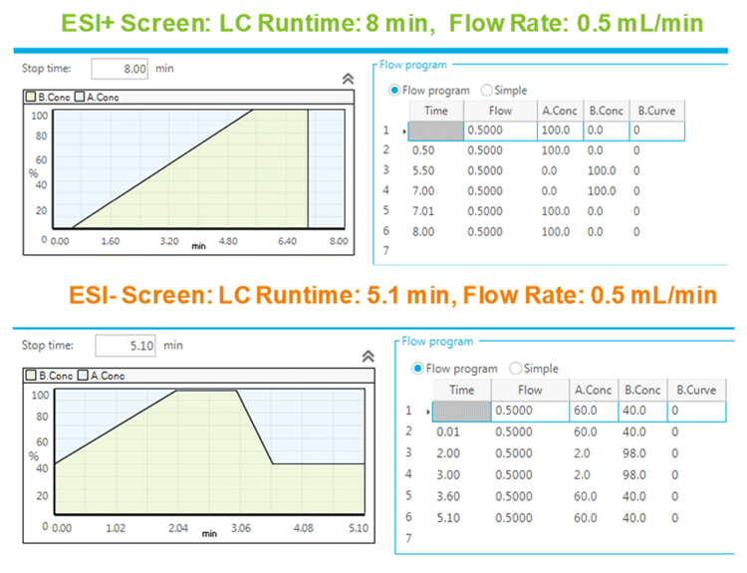The image size is (747, 573).
Task: Select the 7.01 time cell in top table
Action: pos(423,210)
